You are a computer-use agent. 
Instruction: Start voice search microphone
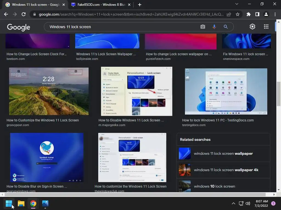tap(214, 27)
